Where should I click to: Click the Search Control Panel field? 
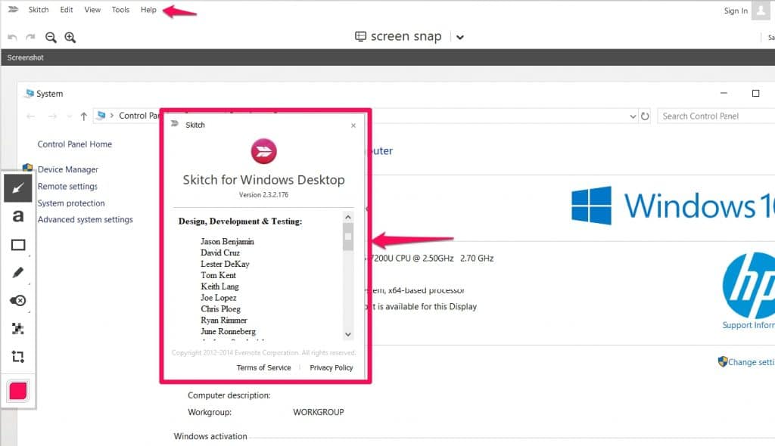coord(716,116)
